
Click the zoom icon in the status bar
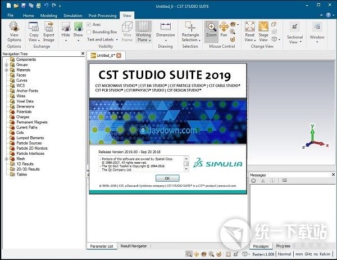point(189,254)
